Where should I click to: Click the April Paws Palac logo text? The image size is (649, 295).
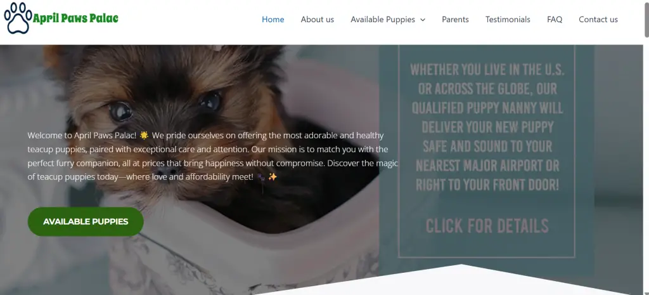pyautogui.click(x=75, y=18)
